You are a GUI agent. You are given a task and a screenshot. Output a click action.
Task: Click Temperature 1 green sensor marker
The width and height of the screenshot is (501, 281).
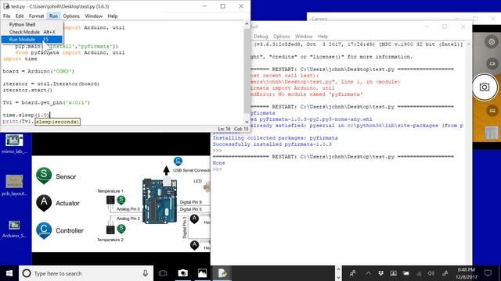click(121, 200)
